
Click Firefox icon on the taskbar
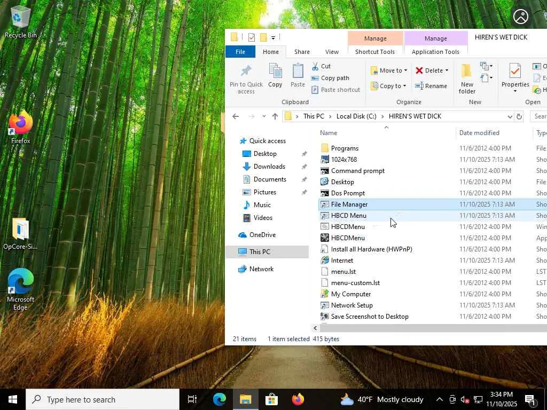pos(298,399)
